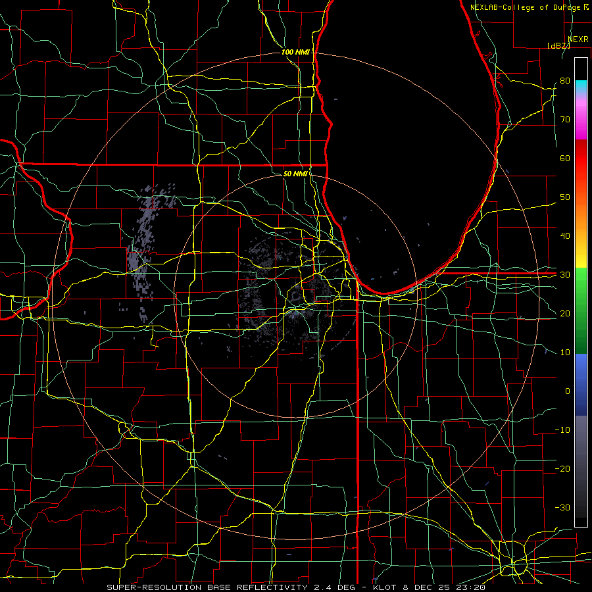Click the 60 value on dBZ scale
Screen dimensions: 592x592
tap(565, 158)
